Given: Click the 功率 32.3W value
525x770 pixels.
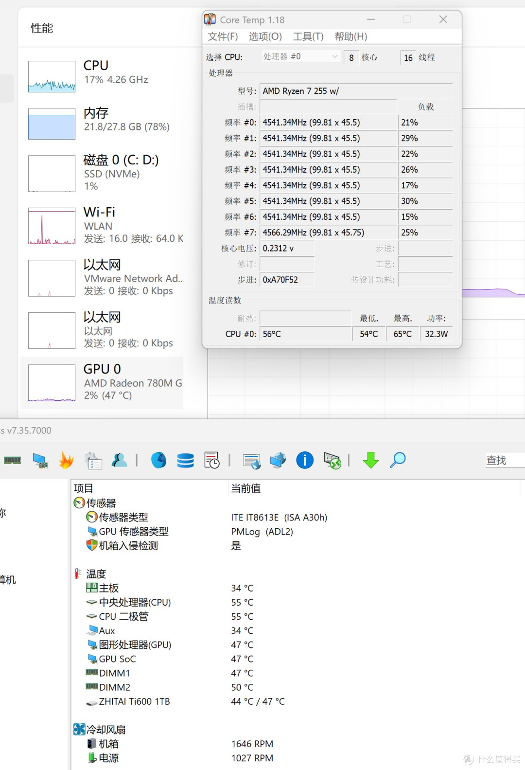Looking at the screenshot, I should (436, 334).
